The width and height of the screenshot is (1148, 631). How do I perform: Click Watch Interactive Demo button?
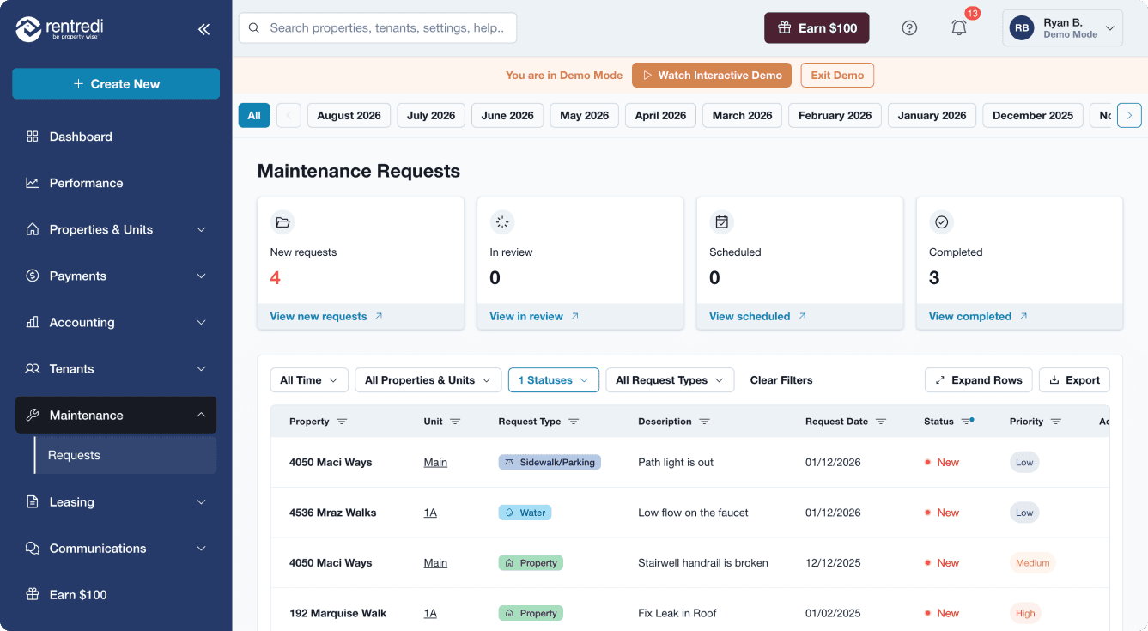(712, 76)
